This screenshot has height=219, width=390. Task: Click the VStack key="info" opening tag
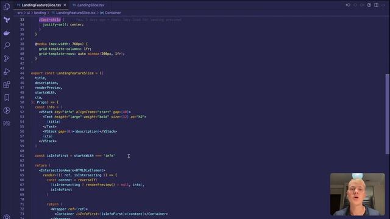(x=85, y=112)
